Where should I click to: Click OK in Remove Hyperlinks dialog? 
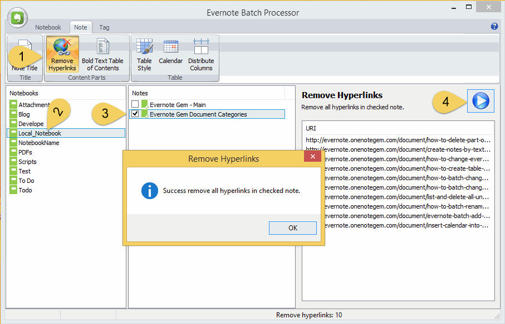(293, 228)
